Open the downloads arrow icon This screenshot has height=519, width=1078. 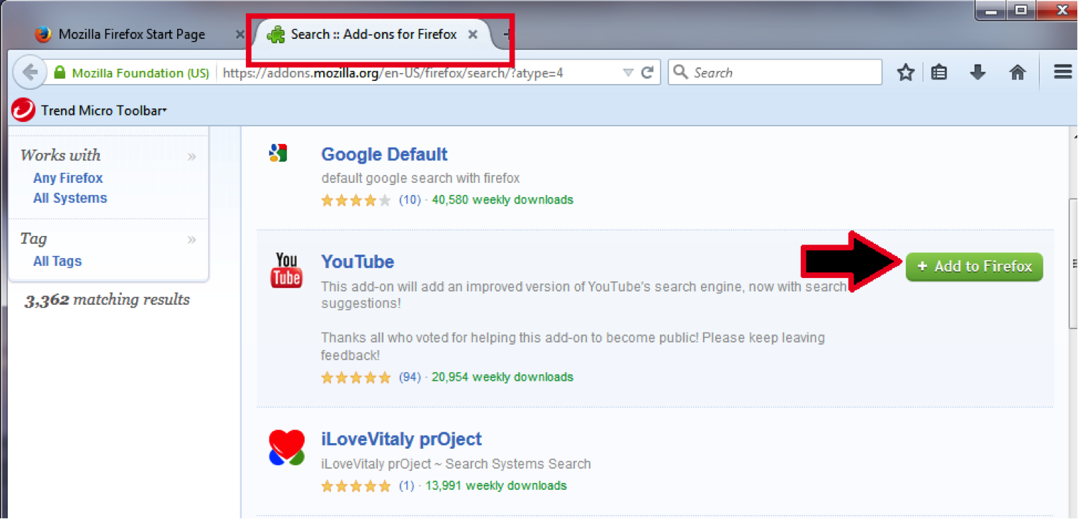click(978, 72)
